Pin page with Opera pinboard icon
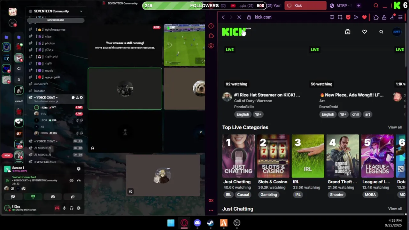The image size is (409, 230). tap(332, 17)
